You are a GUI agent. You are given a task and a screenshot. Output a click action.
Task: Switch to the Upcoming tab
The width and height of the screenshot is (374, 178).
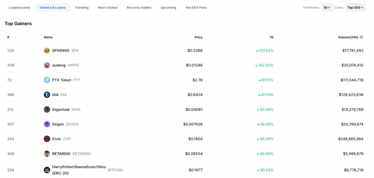tap(168, 8)
